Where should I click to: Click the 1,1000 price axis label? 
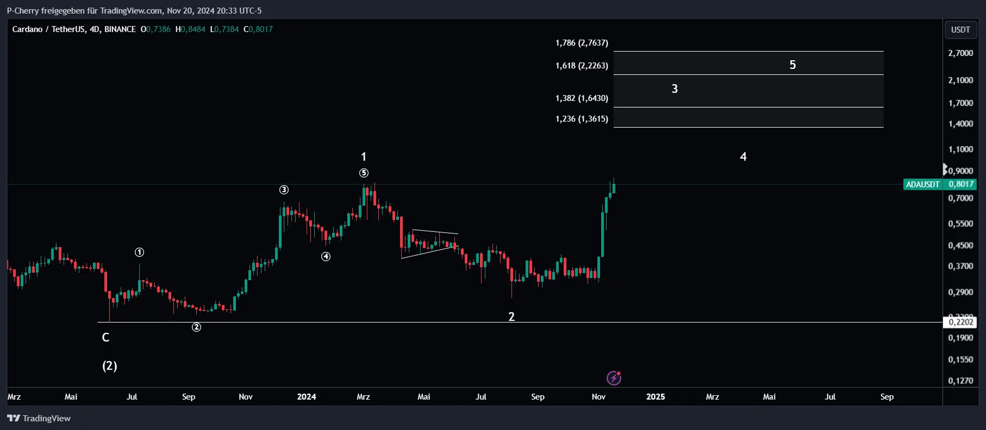(x=960, y=149)
